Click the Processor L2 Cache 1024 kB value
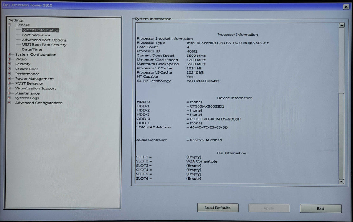Screen dimensions: 353x222 [194, 68]
